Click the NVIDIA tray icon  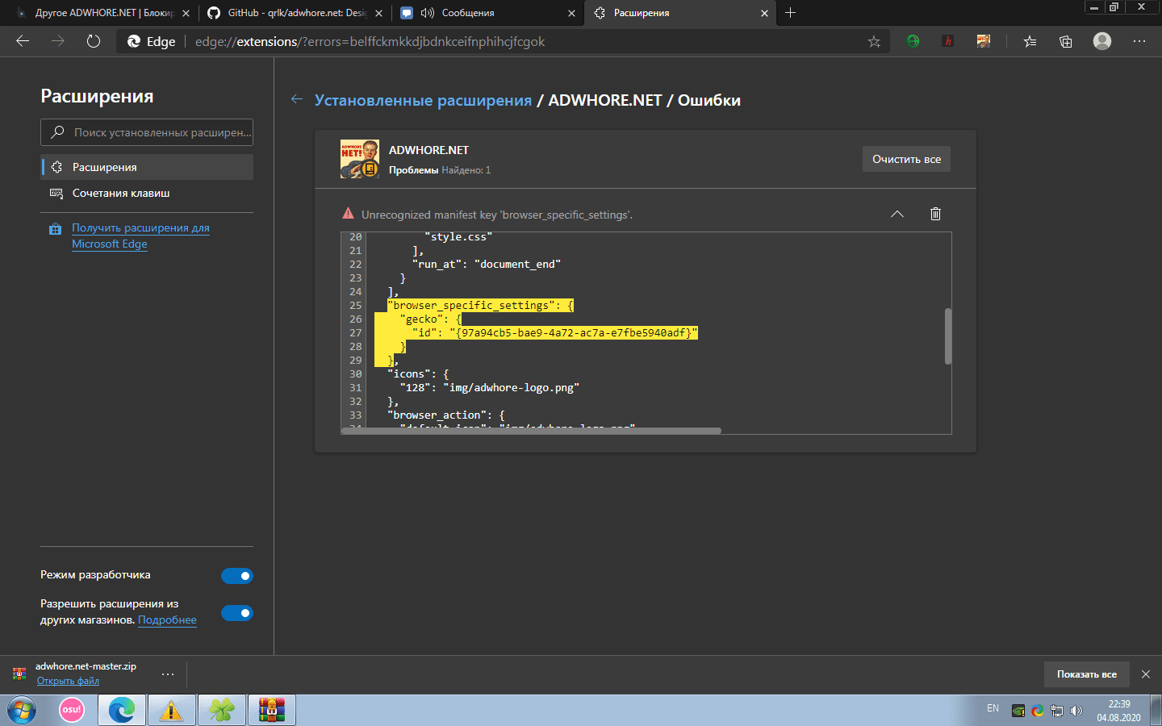click(1018, 711)
